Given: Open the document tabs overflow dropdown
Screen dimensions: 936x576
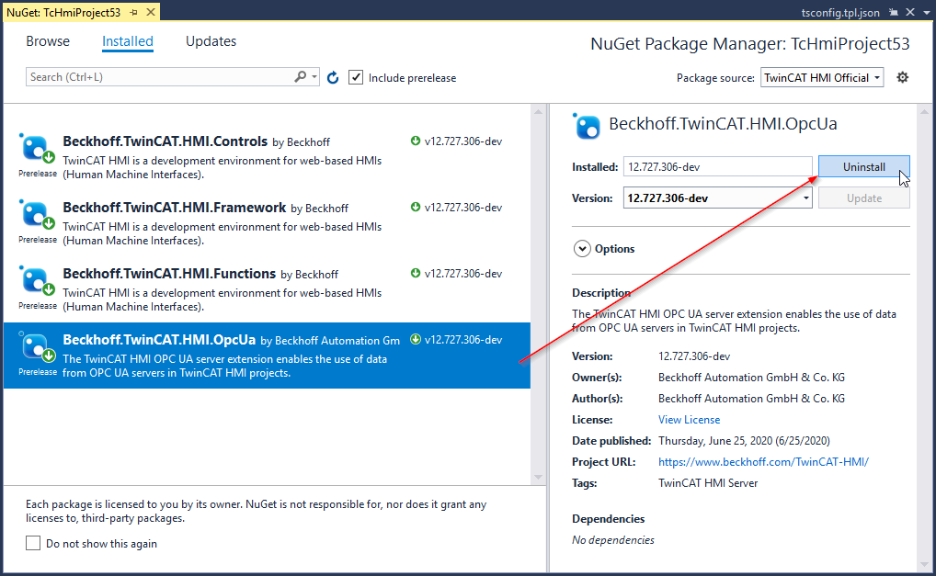Looking at the screenshot, I should click(x=927, y=13).
